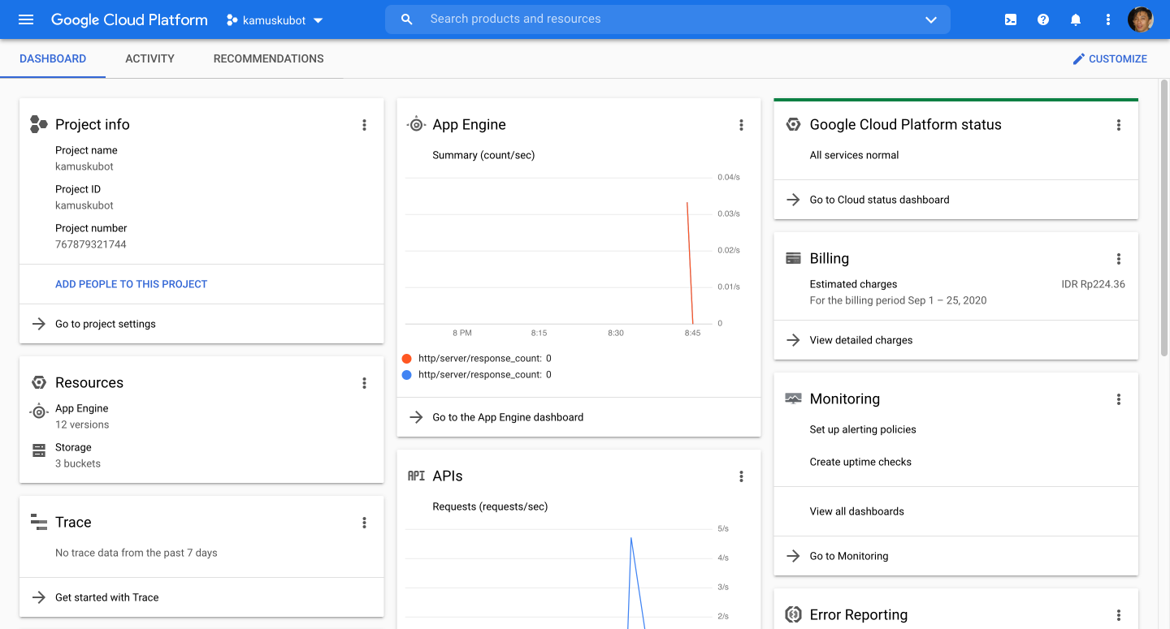Open Project info card options menu
Image resolution: width=1170 pixels, height=629 pixels.
pyautogui.click(x=364, y=125)
